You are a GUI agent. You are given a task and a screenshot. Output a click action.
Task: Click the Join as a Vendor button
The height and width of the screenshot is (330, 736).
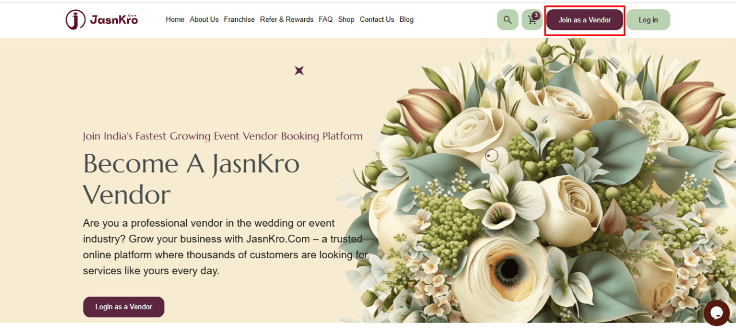pyautogui.click(x=585, y=20)
